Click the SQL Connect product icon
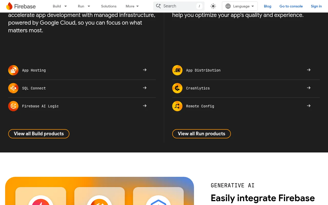Viewport: 328px width, 205px height. 13,88
